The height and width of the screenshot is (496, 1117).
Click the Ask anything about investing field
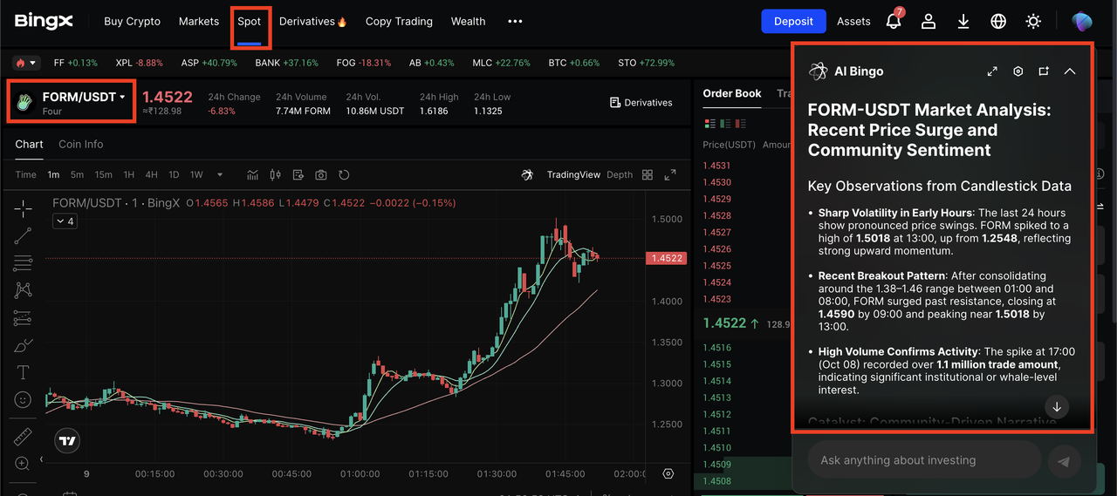tap(924, 460)
